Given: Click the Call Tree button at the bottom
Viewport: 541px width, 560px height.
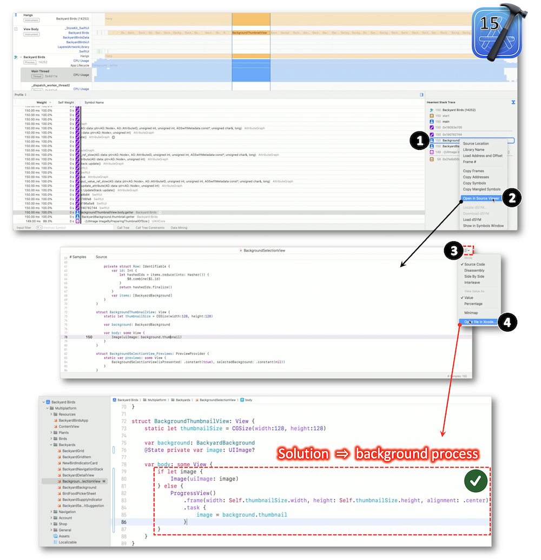Looking at the screenshot, I should tap(123, 227).
